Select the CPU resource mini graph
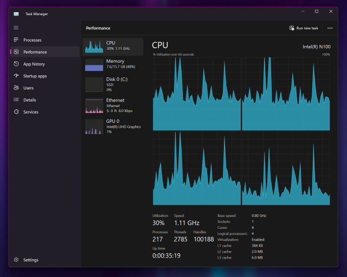Viewport: 347px width, 277px height. coord(94,47)
